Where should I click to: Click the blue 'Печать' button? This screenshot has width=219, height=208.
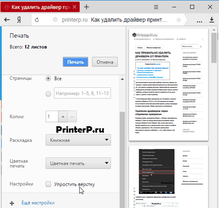[76, 62]
